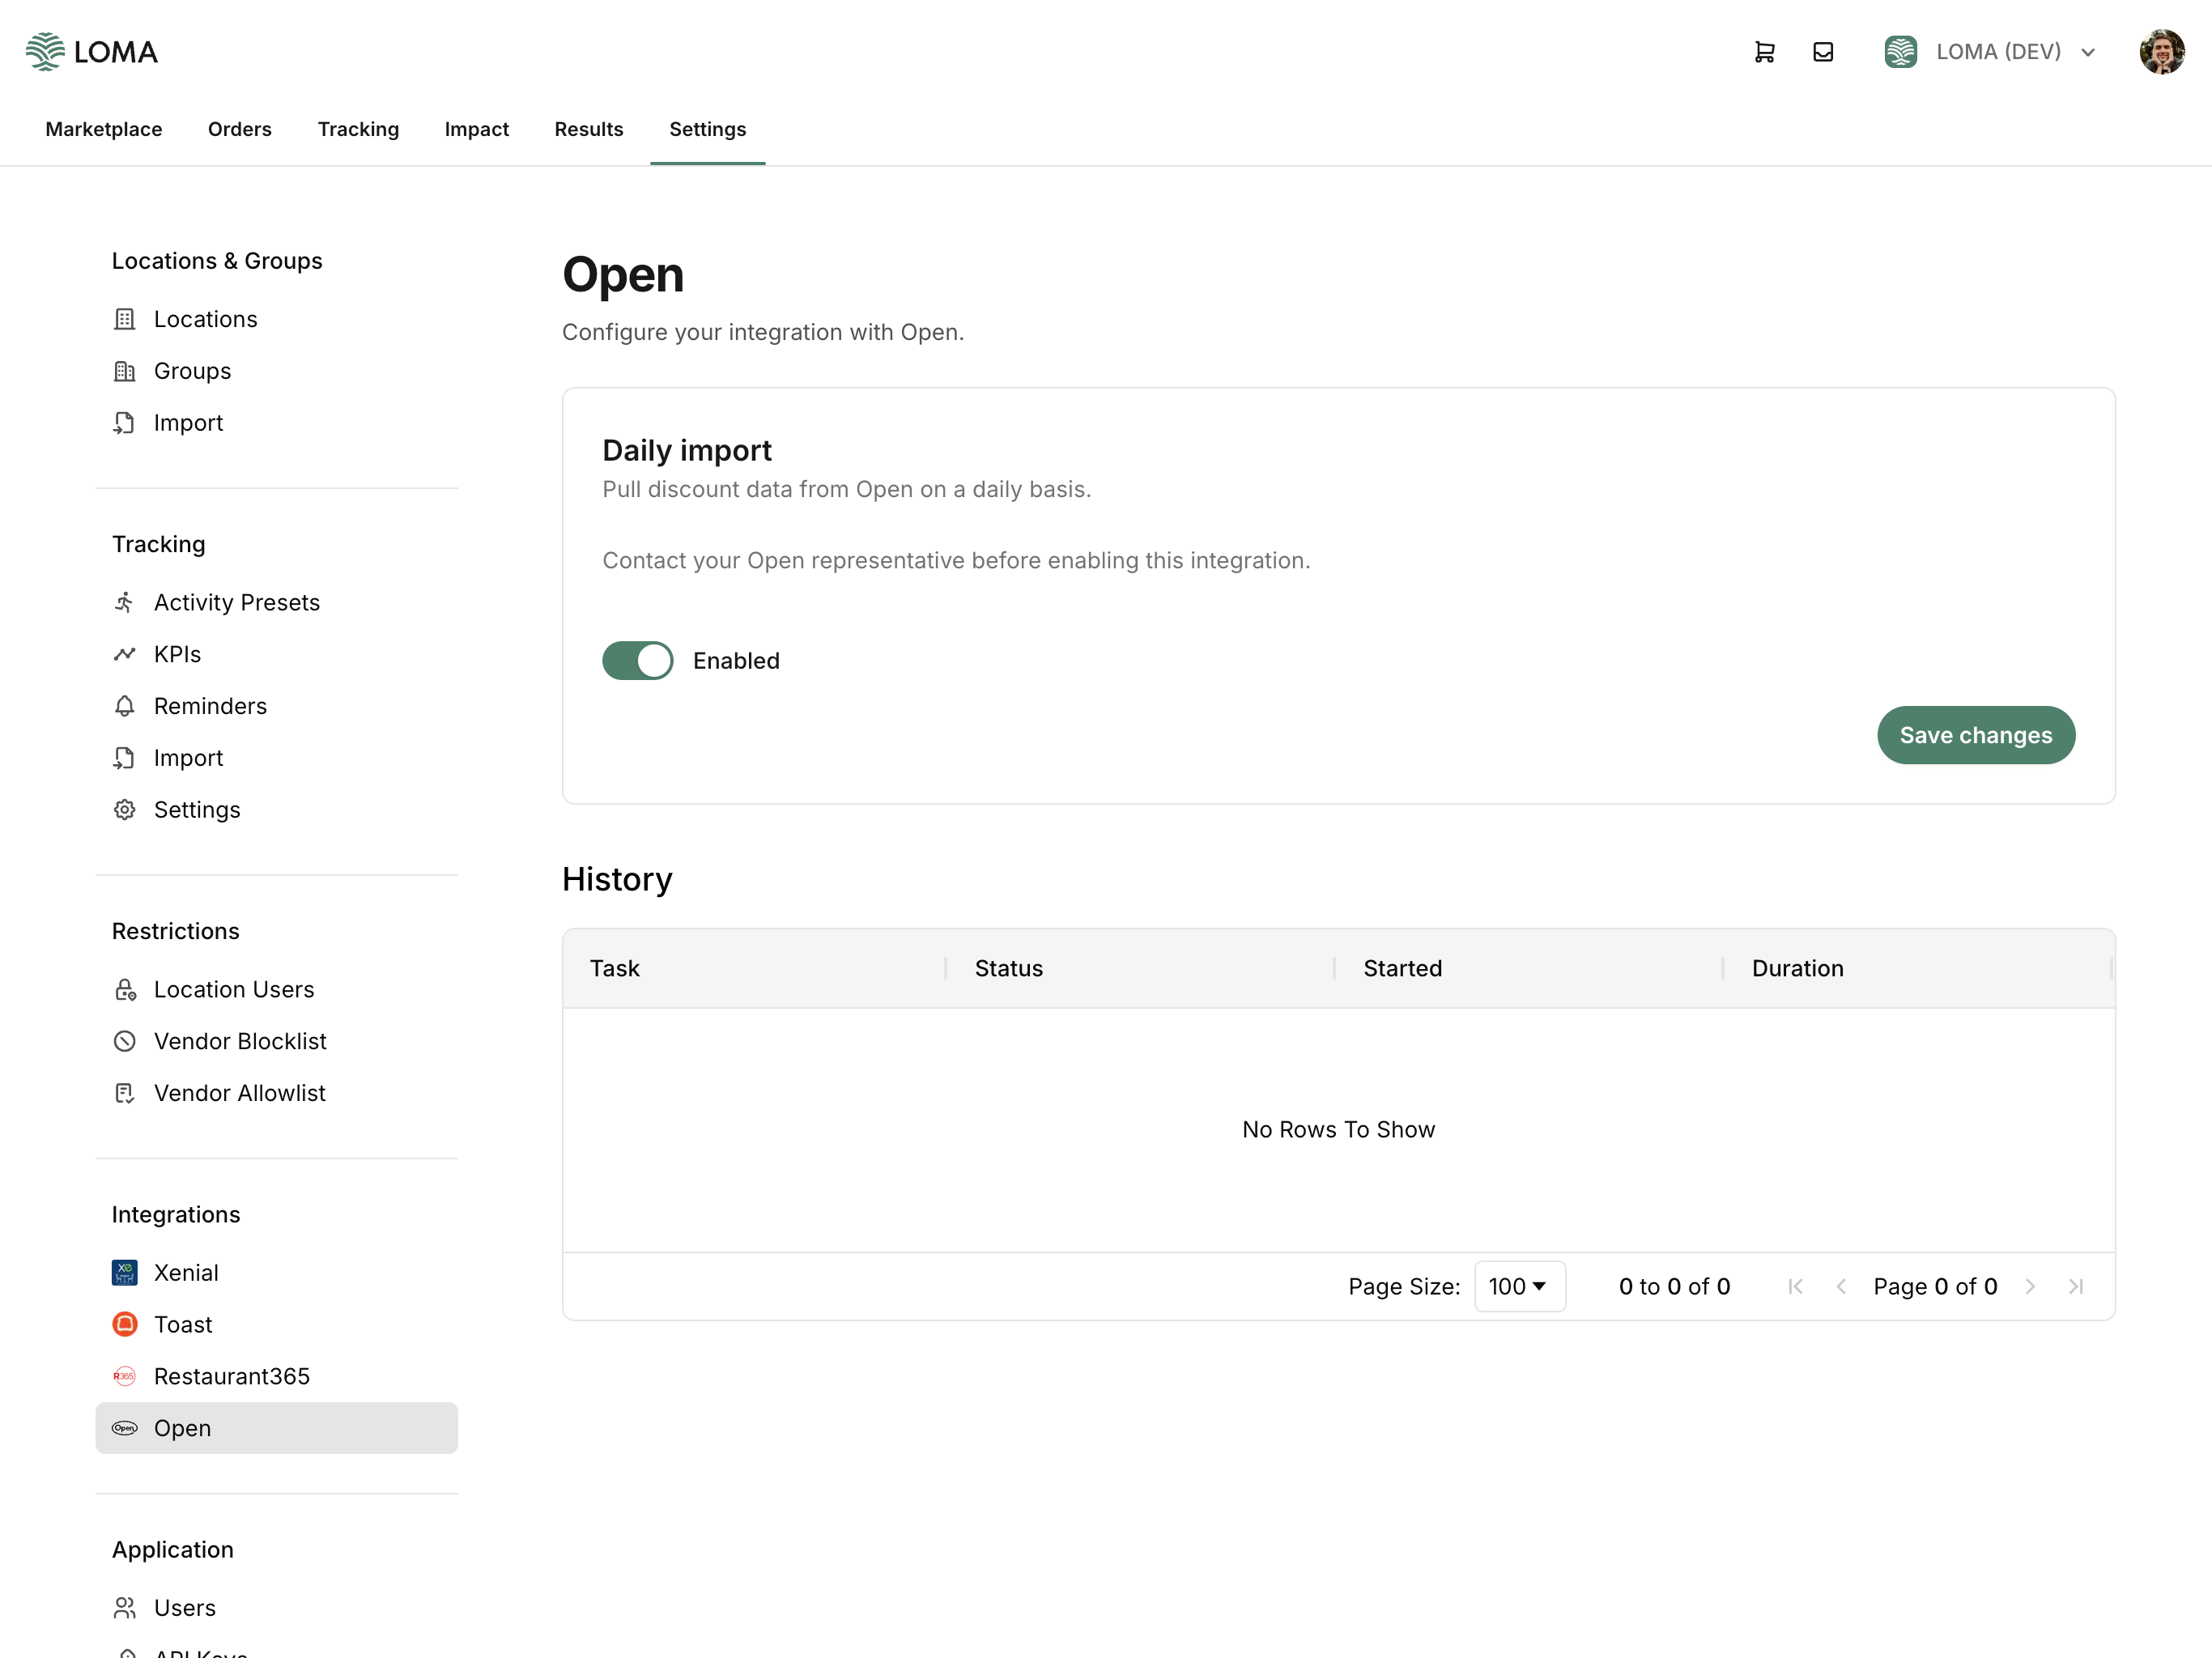Open the Xenial integration
The width and height of the screenshot is (2212, 1658).
coord(186,1272)
